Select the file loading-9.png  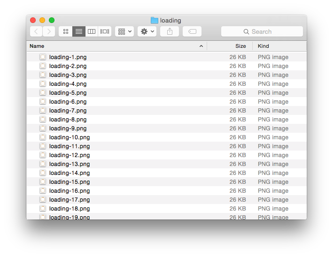[166, 128]
